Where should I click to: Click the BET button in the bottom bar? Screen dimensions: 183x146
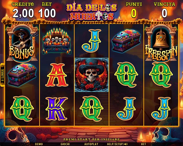coord(144,144)
